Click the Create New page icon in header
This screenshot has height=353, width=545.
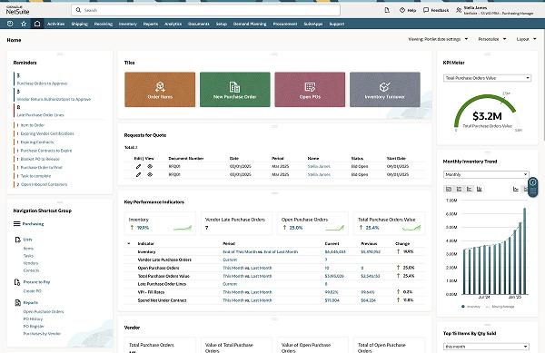tap(387, 10)
